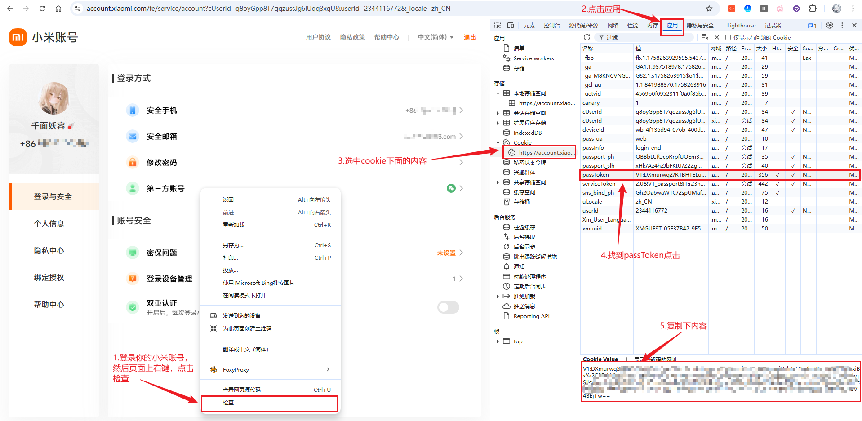The width and height of the screenshot is (862, 421).
Task: Click the 过滤 cookie filter input field
Action: point(647,38)
